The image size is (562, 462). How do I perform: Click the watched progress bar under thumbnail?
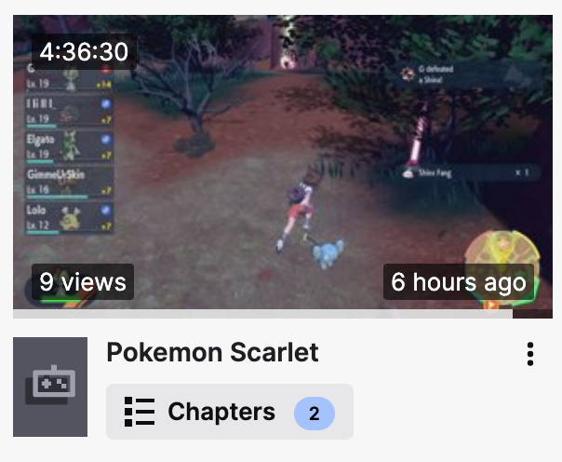pos(262,314)
